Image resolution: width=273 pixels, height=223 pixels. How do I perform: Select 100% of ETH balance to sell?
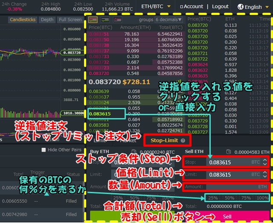point(262,198)
